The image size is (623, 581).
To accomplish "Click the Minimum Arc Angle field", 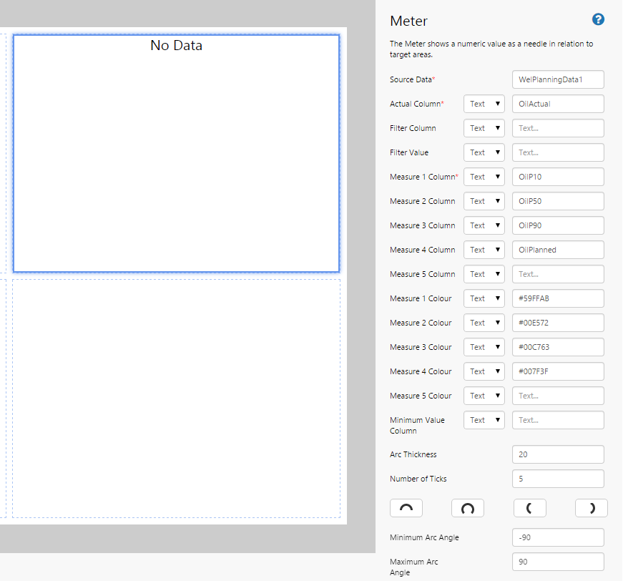I will coord(558,537).
